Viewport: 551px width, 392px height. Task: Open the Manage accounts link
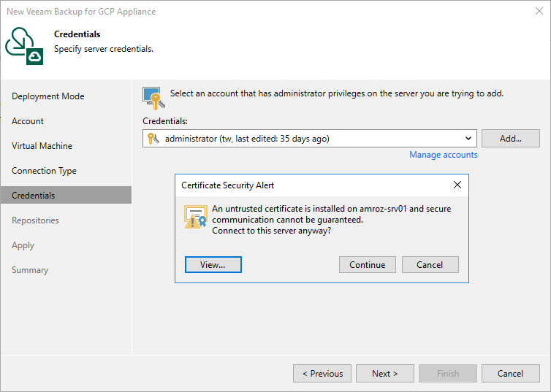[443, 155]
